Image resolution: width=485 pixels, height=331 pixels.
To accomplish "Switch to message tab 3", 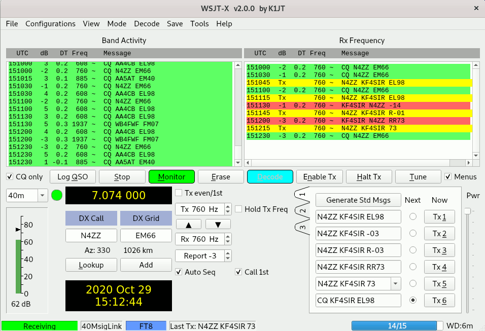I will pos(302,228).
